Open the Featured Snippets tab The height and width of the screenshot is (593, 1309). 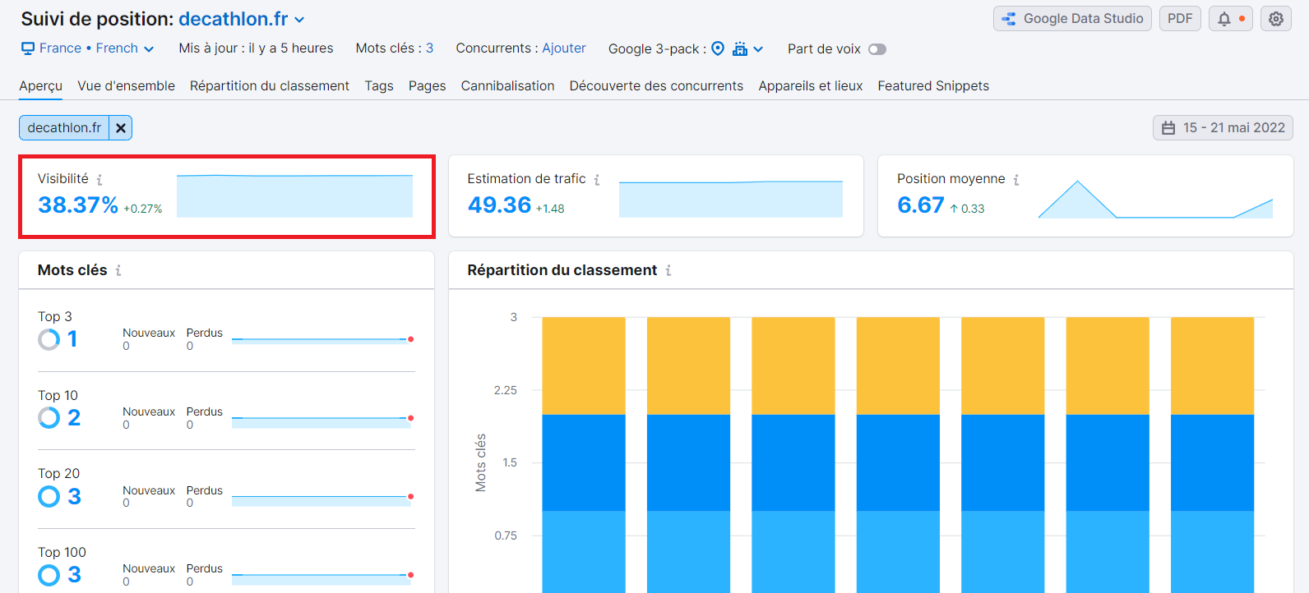tap(933, 86)
